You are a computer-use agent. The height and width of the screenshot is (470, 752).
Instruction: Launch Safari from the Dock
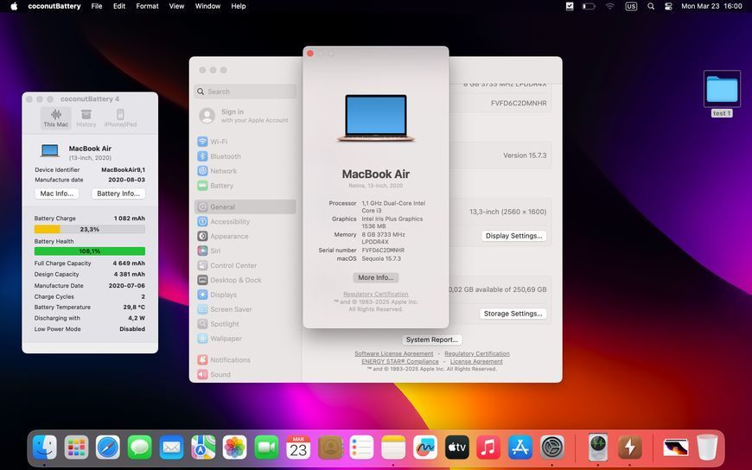[x=108, y=448]
